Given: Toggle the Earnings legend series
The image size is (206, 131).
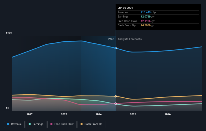Looking at the screenshot, I should (36, 124).
